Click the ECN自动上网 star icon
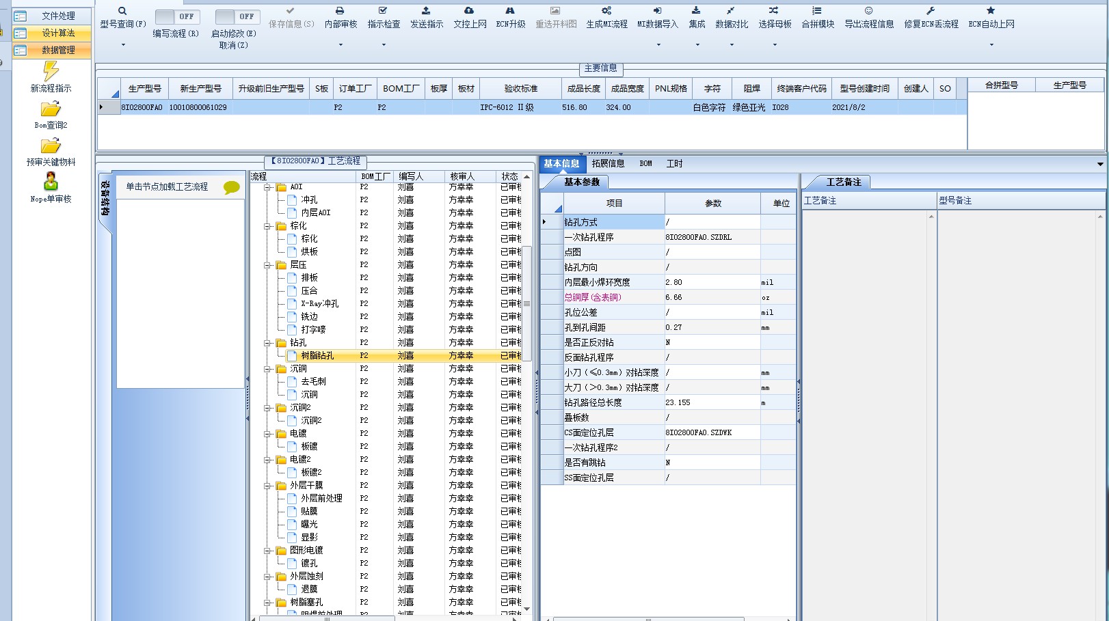The height and width of the screenshot is (621, 1109). coord(991,11)
